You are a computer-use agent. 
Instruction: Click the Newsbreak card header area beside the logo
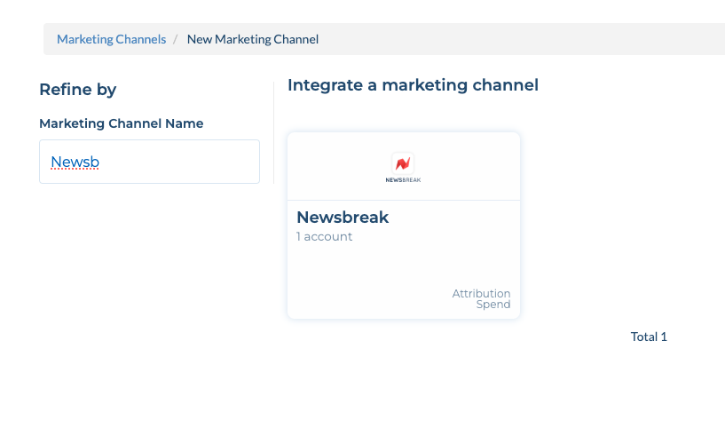pyautogui.click(x=467, y=166)
